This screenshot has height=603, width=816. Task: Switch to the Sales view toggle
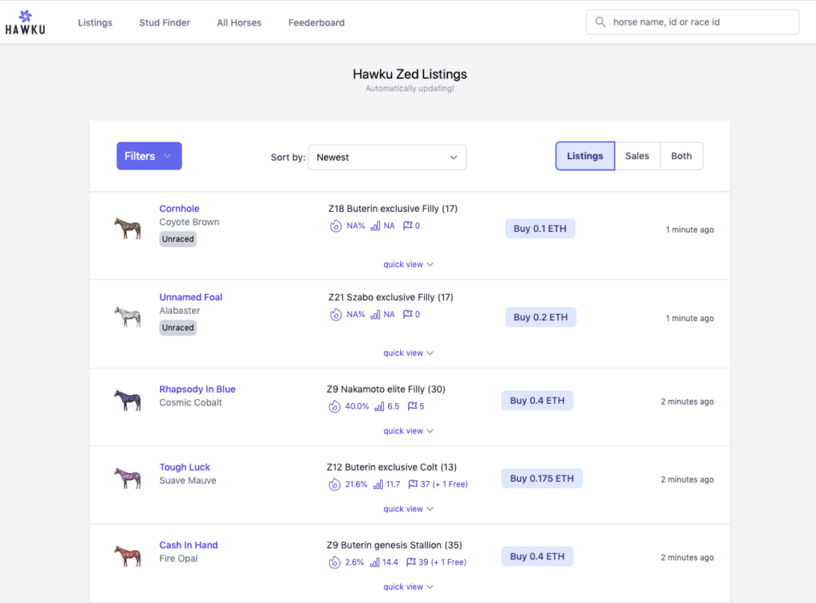[637, 155]
